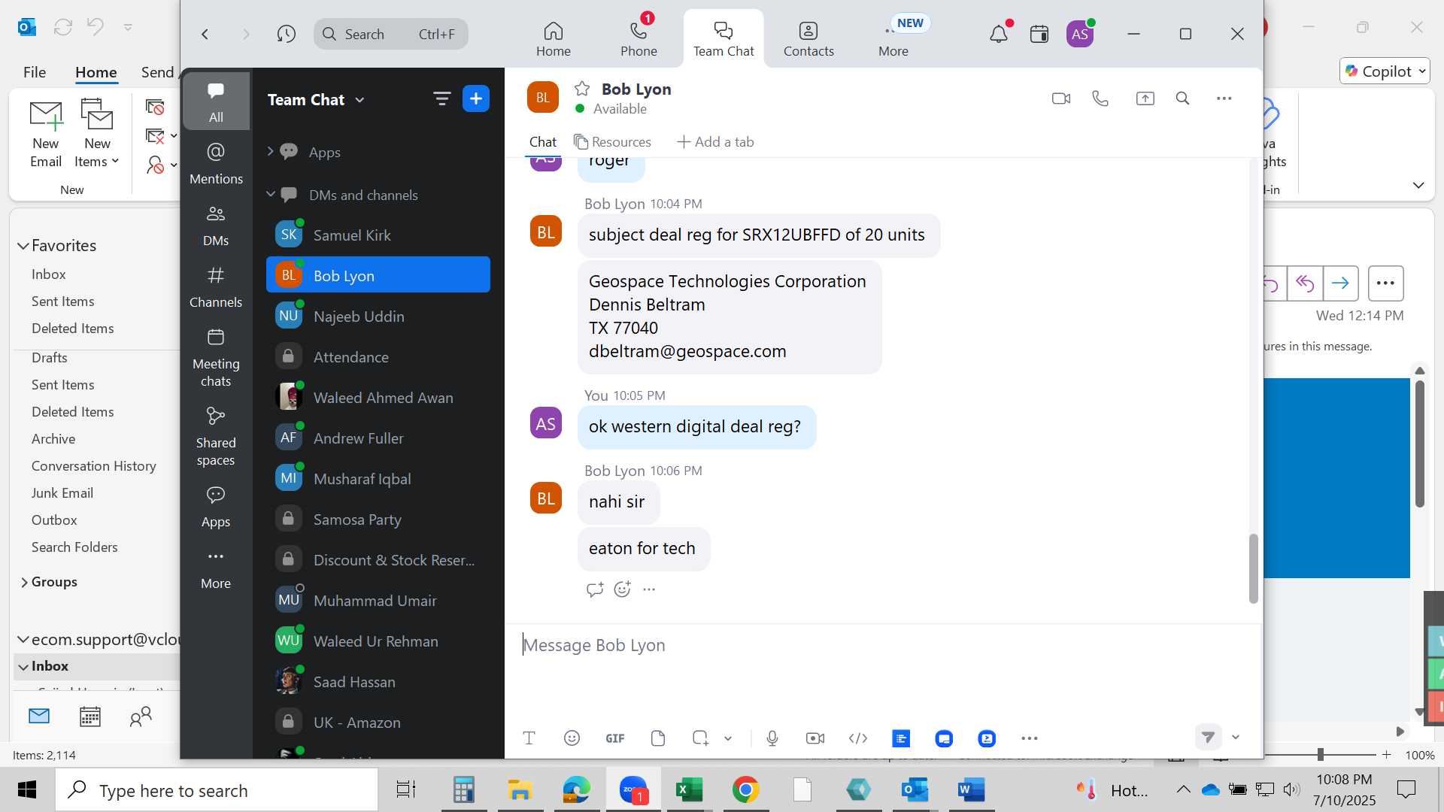The width and height of the screenshot is (1444, 812).
Task: Open the history clock icon
Action: 286,34
